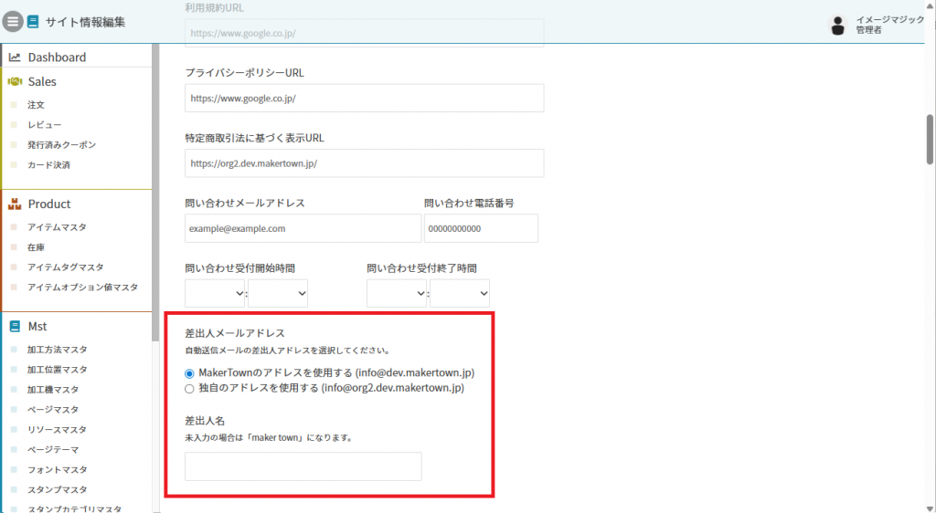Screen dimensions: 936x513
Task: Click the Sales handshake icon
Action: click(x=15, y=81)
